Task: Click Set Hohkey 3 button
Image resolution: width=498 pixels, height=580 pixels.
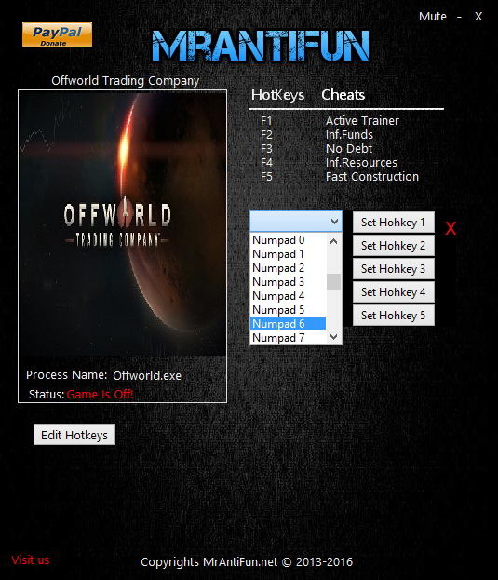Action: pos(394,269)
